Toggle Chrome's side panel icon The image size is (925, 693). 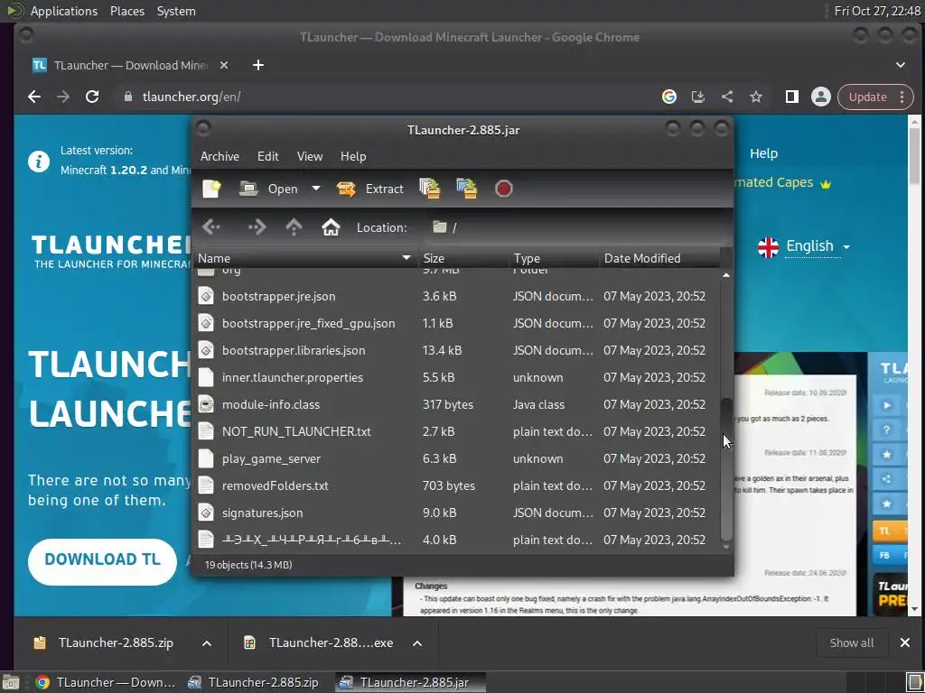tap(791, 97)
